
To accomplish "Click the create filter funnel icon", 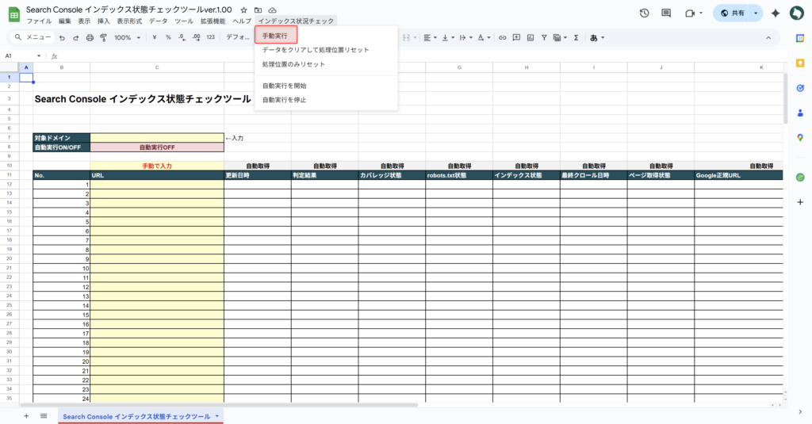I will [x=544, y=37].
